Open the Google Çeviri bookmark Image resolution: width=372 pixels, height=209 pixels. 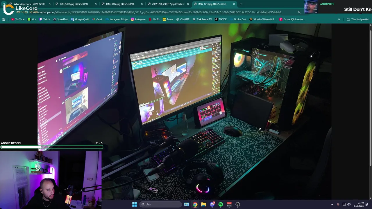80,19
